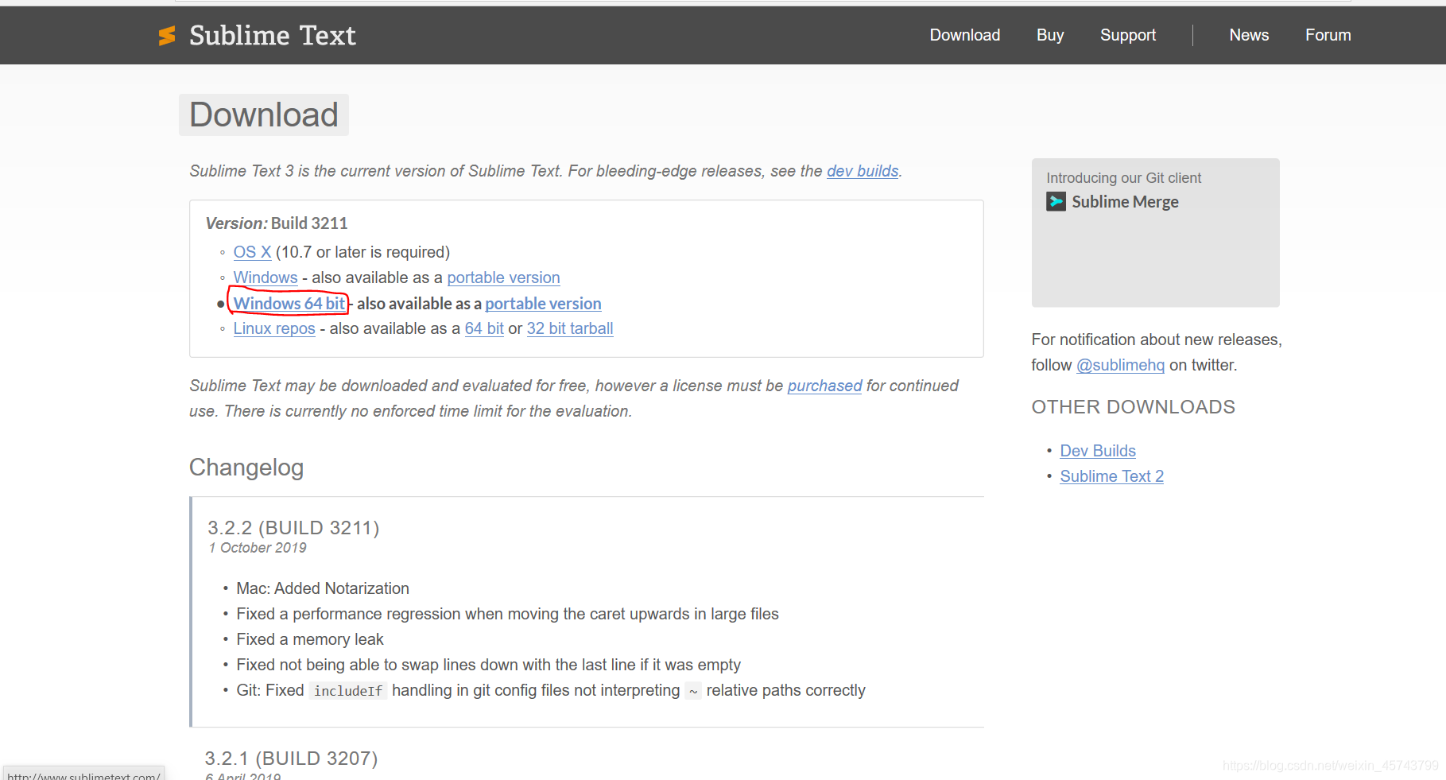Open the Linux repos link
The height and width of the screenshot is (780, 1446).
point(274,328)
